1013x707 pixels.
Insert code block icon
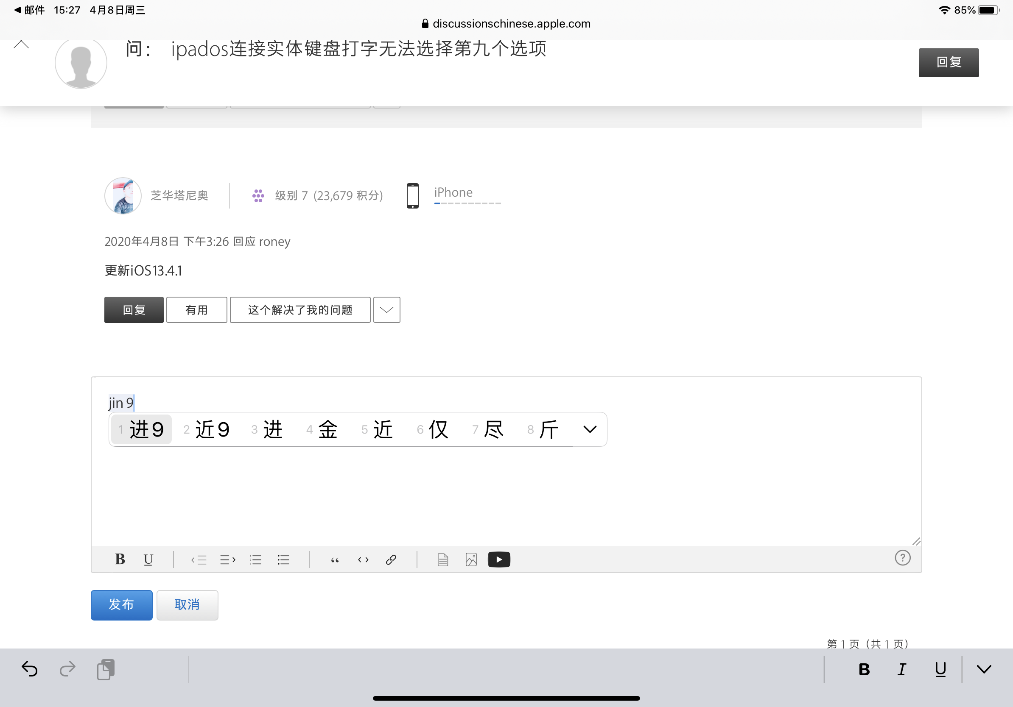(363, 560)
